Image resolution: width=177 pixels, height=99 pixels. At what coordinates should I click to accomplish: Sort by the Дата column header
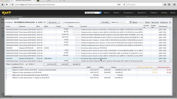[x=40, y=26]
